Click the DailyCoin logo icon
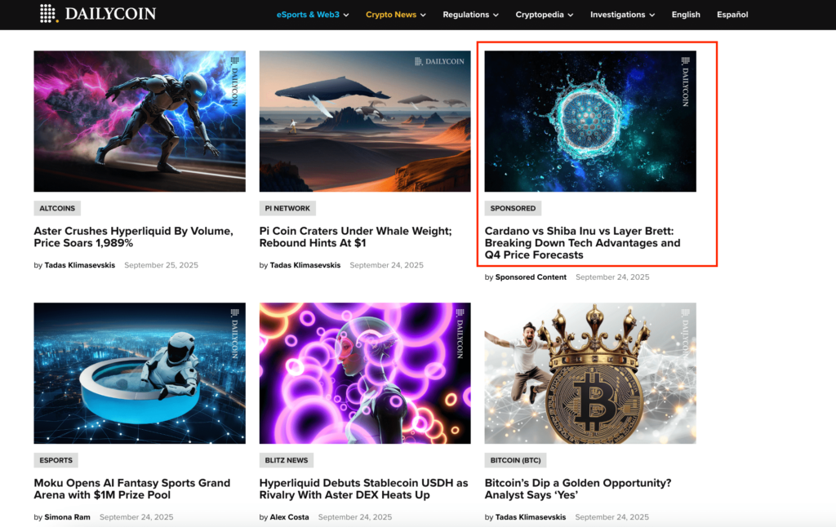This screenshot has width=836, height=527. click(48, 13)
